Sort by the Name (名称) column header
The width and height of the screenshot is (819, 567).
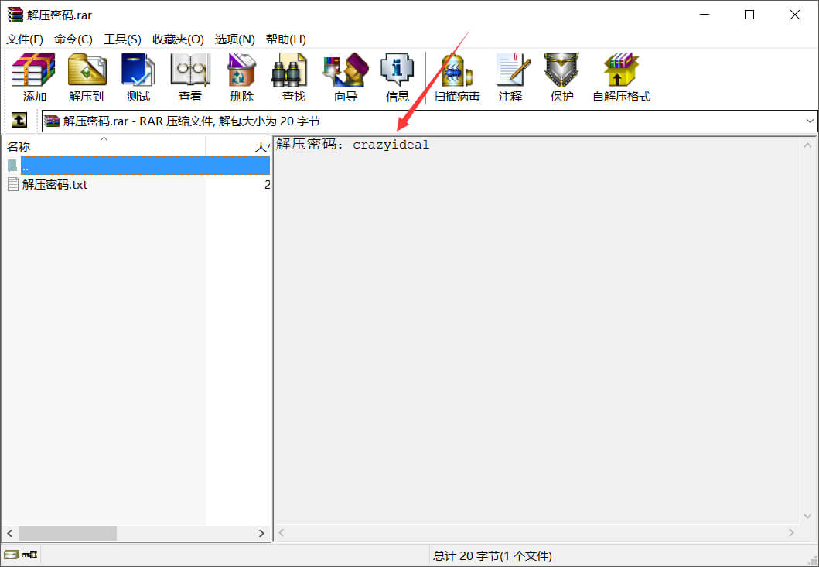(x=104, y=146)
